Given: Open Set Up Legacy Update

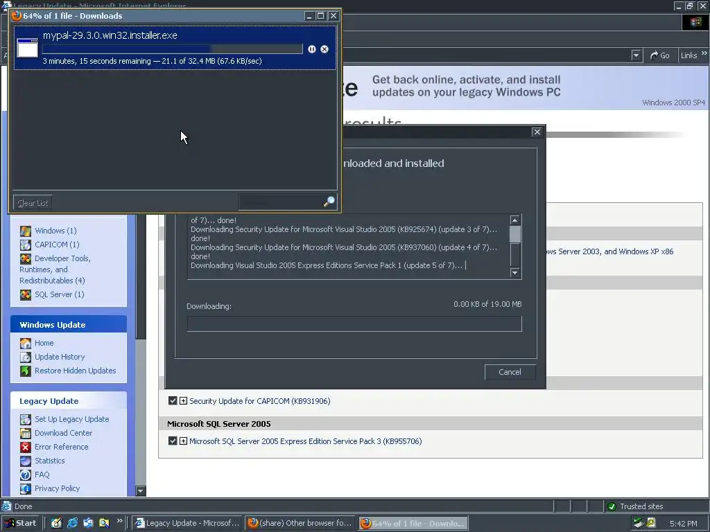Looking at the screenshot, I should (71, 419).
